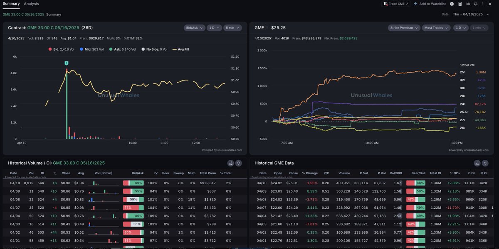
Task: Create alert with the bell icon
Action: pos(476,4)
